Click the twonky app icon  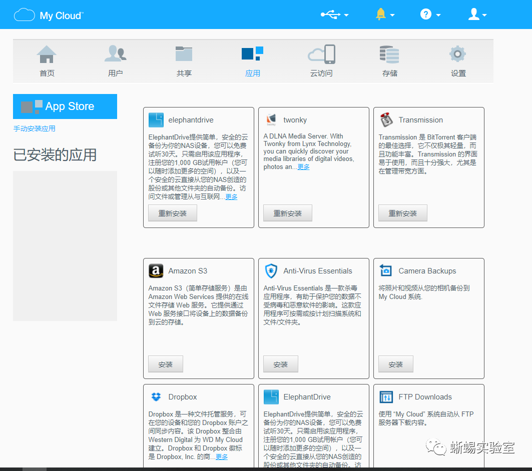271,119
